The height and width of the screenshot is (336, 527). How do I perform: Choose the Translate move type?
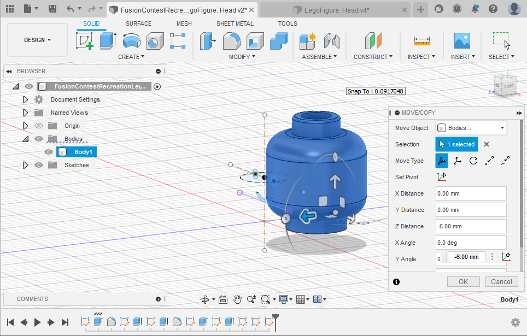[458, 161]
